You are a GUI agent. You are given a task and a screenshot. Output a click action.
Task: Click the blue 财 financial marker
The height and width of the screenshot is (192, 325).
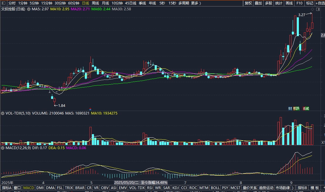tap(290, 108)
